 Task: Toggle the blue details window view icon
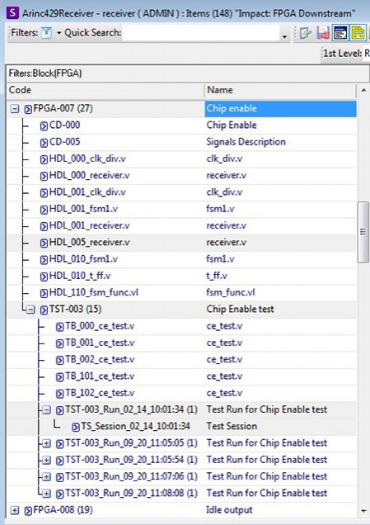tap(340, 33)
